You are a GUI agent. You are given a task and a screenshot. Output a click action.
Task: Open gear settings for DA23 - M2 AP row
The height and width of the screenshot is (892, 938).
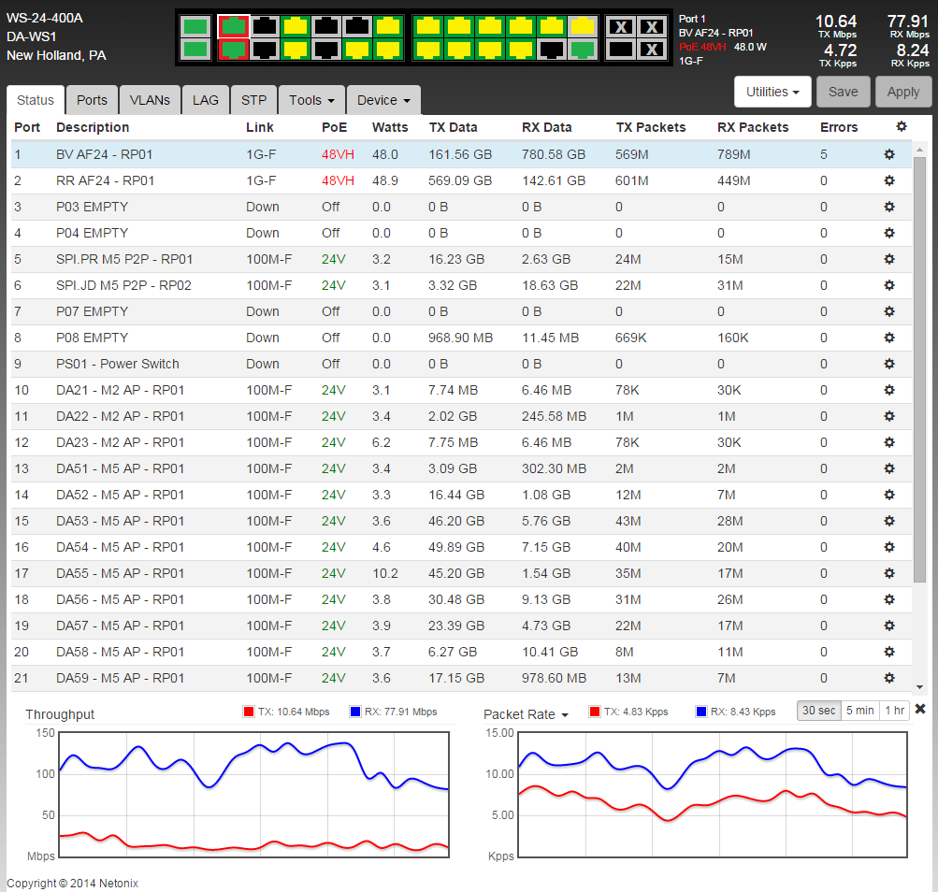pyautogui.click(x=889, y=442)
